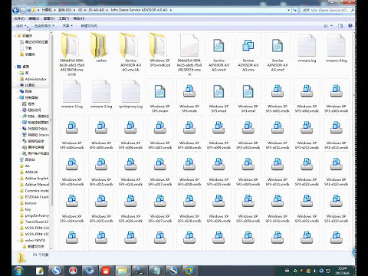Click the 新建文件夹 new folder toolbar button
This screenshot has width=368, height=276.
click(x=89, y=26)
